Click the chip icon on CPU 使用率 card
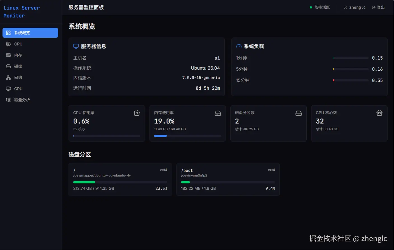Screen dimensions: 394x250 pyautogui.click(x=137, y=113)
